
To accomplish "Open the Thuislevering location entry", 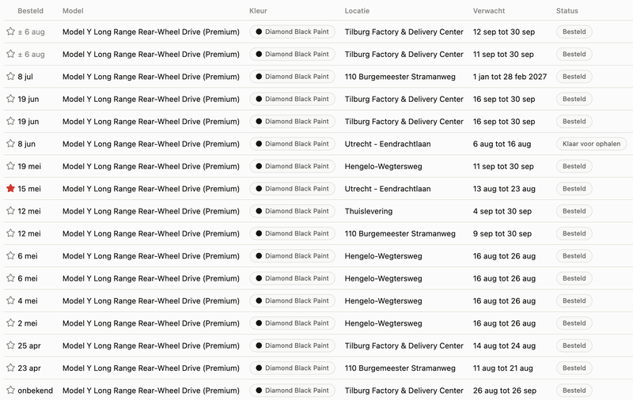I will pos(369,211).
